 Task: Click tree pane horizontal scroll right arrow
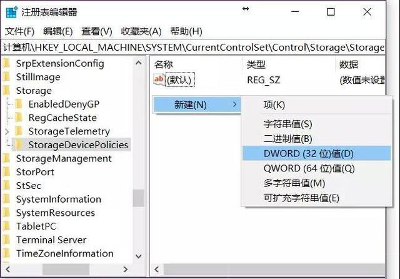click(x=125, y=269)
